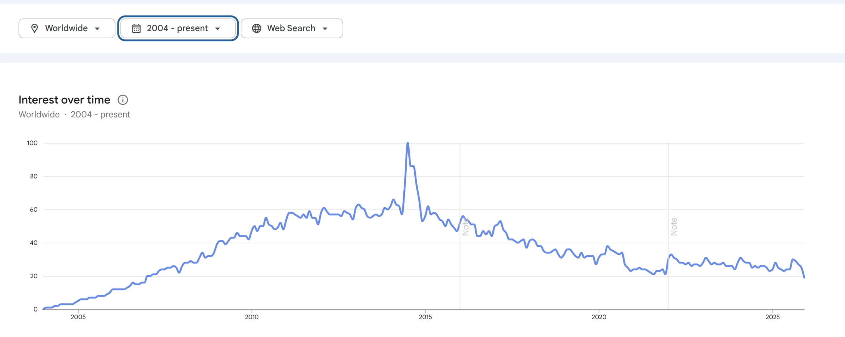Click the chart peak at value 100

pos(408,143)
